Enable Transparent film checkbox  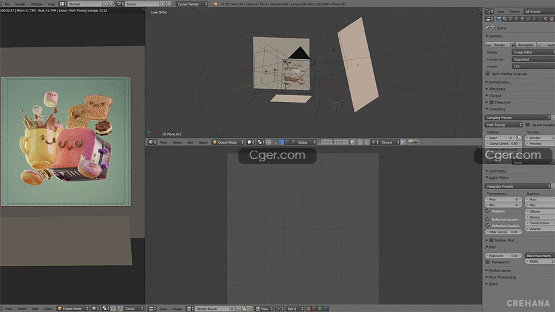click(x=488, y=262)
